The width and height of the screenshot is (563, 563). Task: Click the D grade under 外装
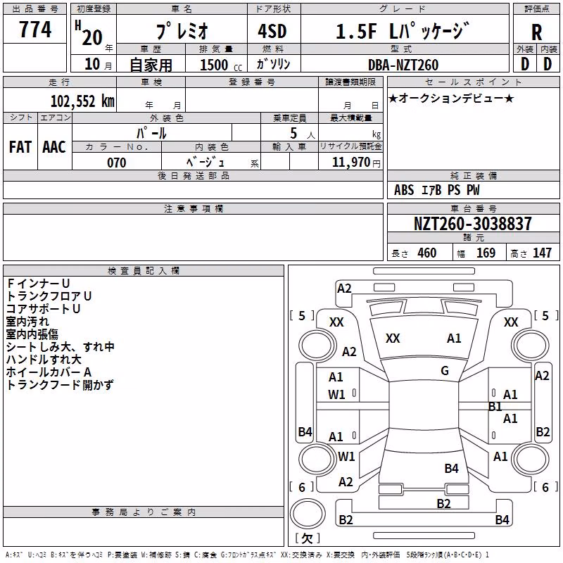[x=525, y=64]
